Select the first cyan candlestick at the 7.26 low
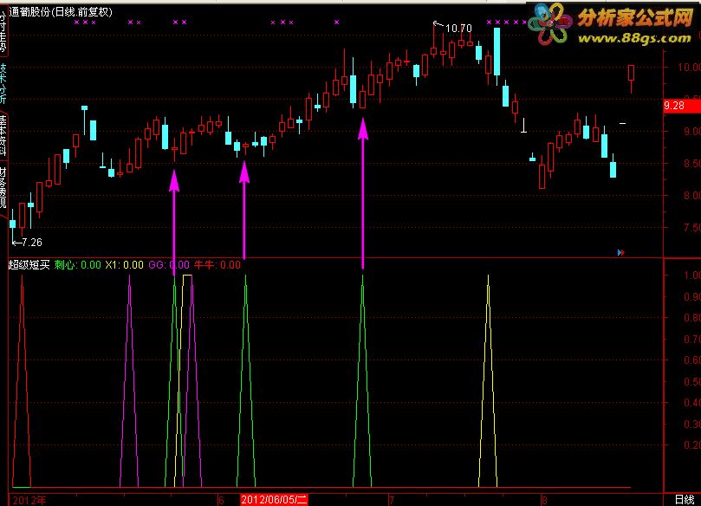701x506 pixels. [12, 224]
